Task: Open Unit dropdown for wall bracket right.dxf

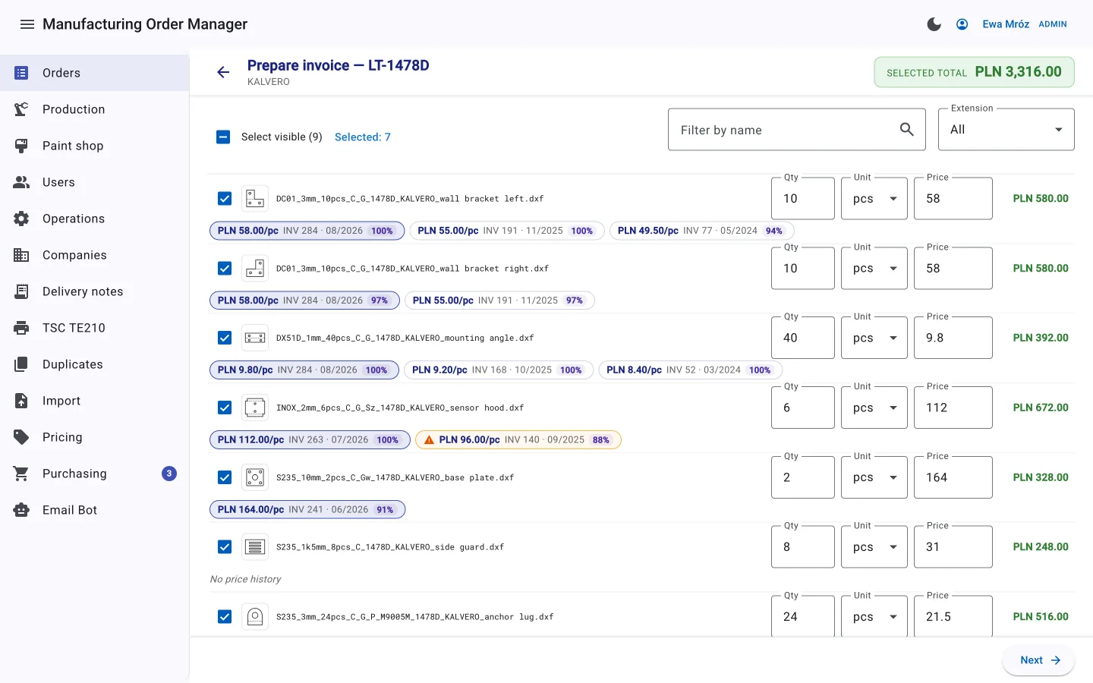Action: point(874,269)
